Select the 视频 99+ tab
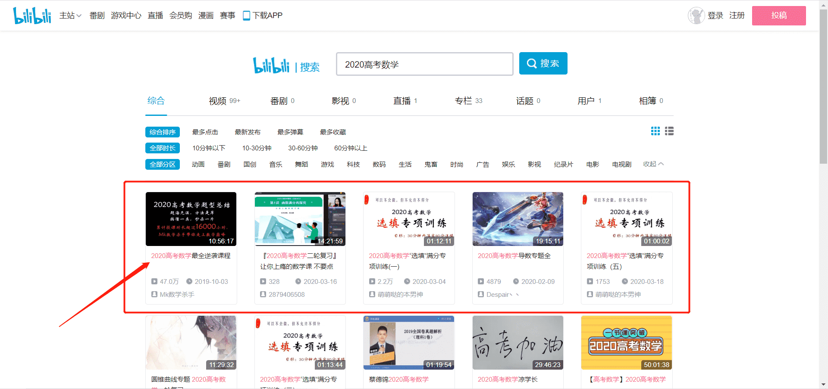This screenshot has height=389, width=828. (224, 101)
